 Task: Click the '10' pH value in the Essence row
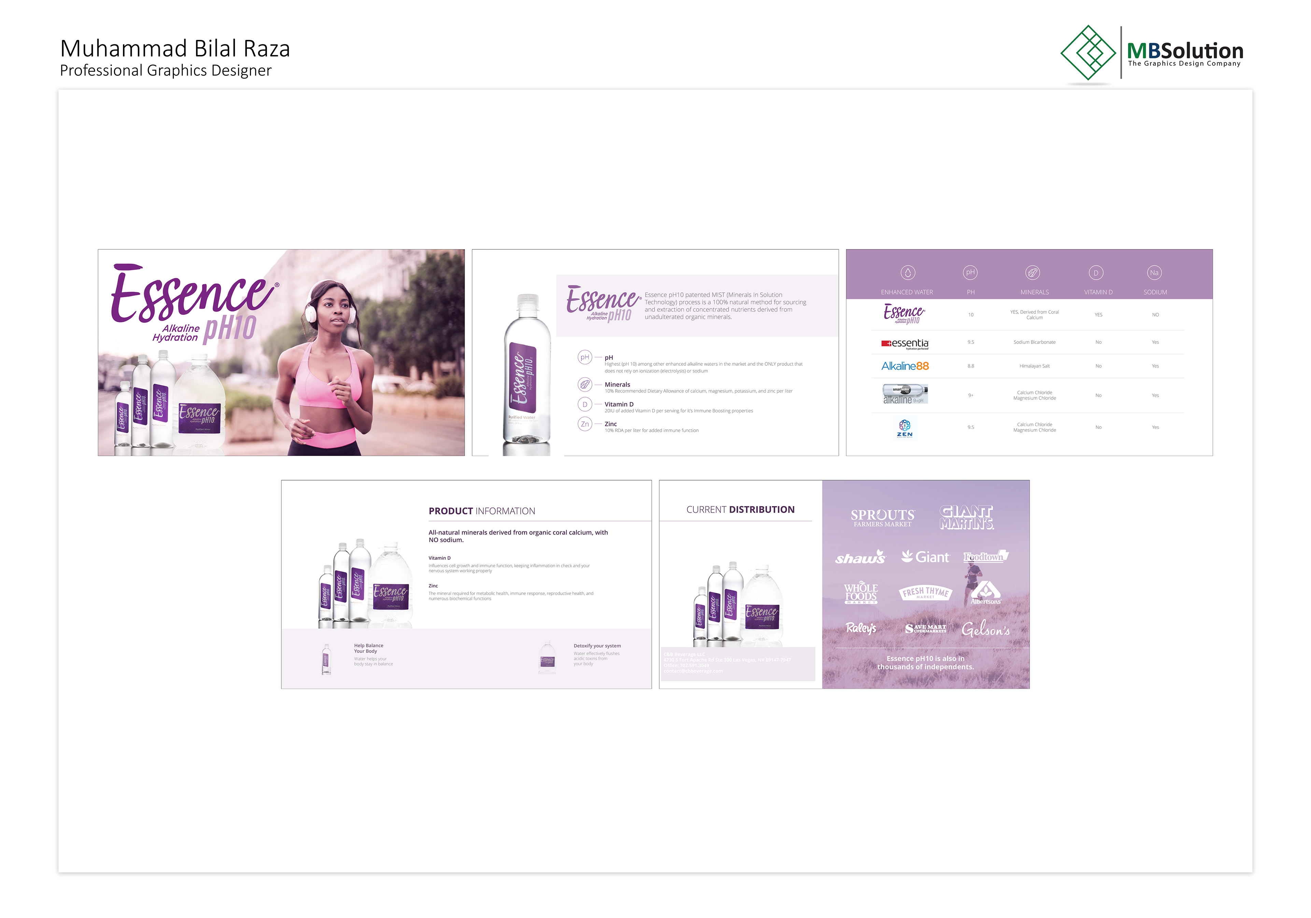point(971,315)
